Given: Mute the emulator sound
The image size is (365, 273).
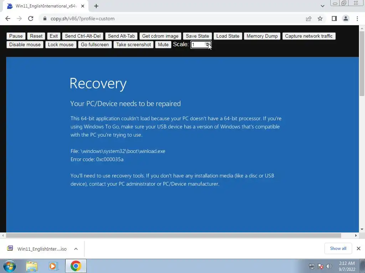Looking at the screenshot, I should pos(163,44).
